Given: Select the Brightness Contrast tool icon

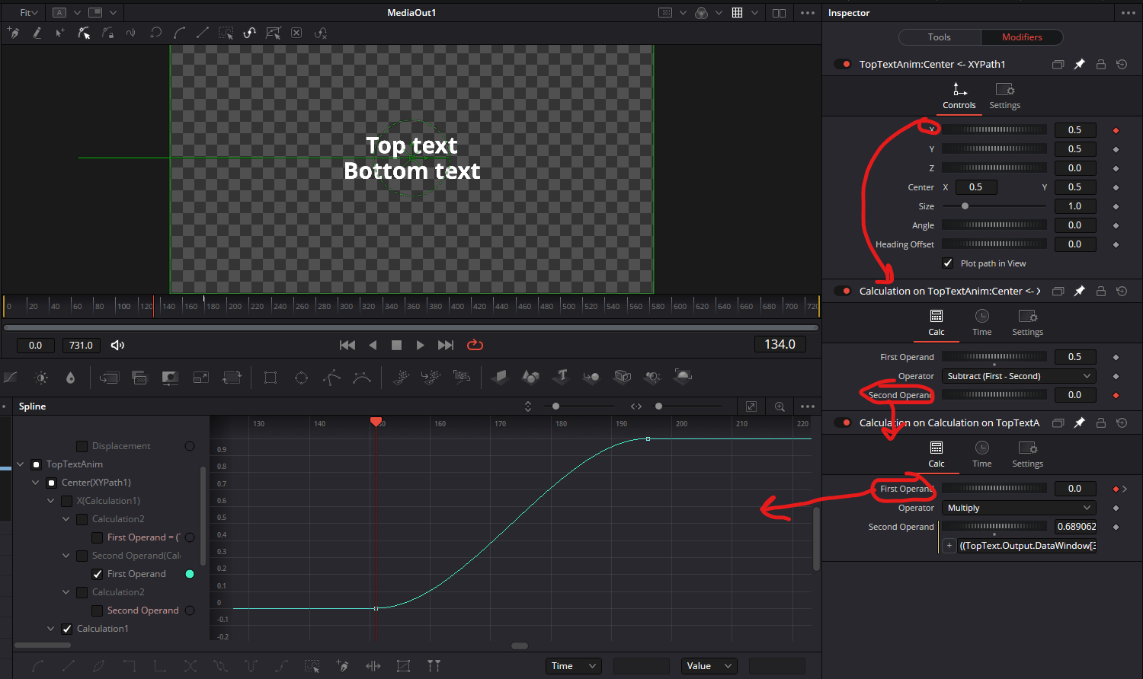Looking at the screenshot, I should [x=41, y=378].
